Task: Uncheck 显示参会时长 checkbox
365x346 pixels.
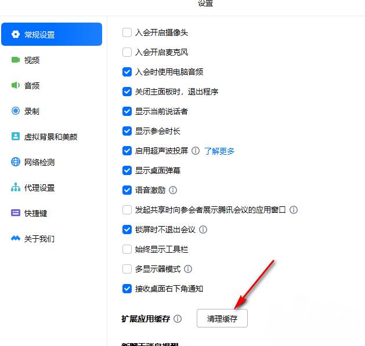Action: click(x=127, y=131)
